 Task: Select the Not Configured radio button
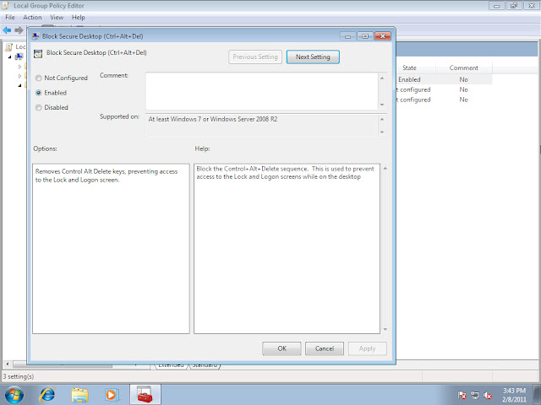coord(39,78)
